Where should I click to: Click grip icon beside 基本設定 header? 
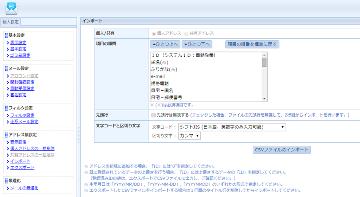(6, 36)
